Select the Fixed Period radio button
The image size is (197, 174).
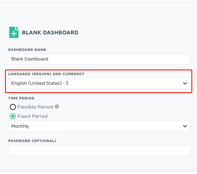(13, 116)
